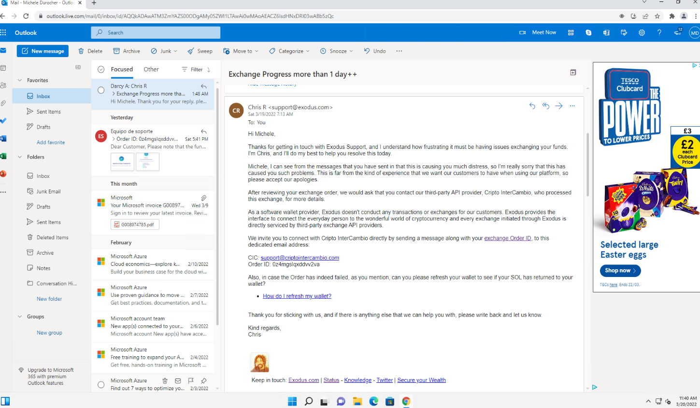700x408 pixels.
Task: Open the Categorize dropdown
Action: 289,51
